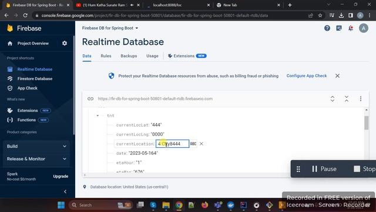The image size is (376, 212).
Task: Open File Explorer from taskbar
Action: tap(166, 205)
